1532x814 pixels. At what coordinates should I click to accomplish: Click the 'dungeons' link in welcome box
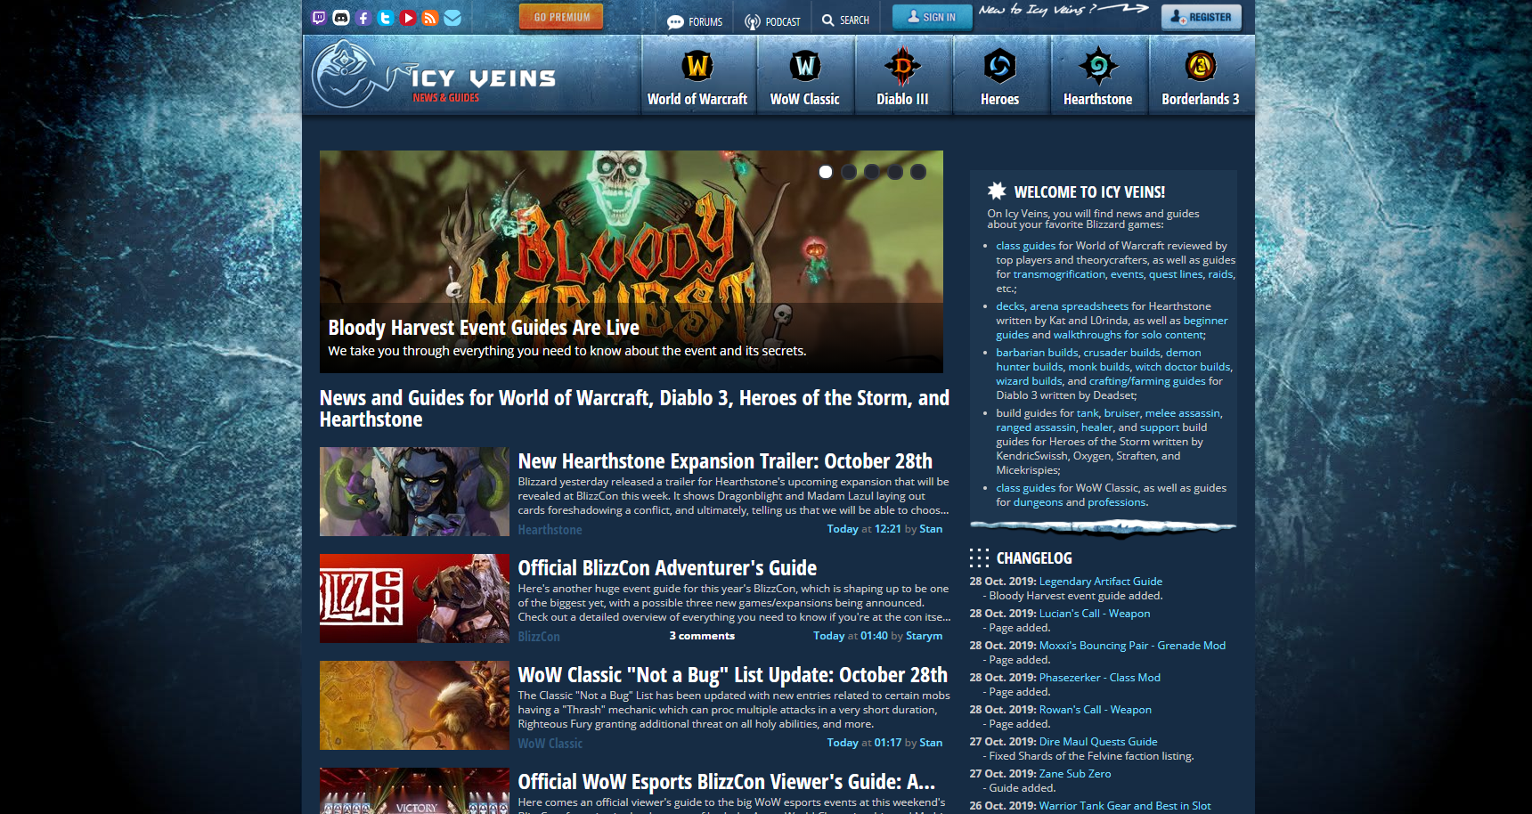click(1038, 502)
